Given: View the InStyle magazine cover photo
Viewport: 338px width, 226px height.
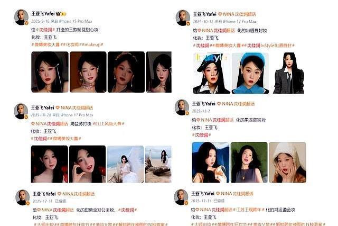Looking at the screenshot, I should [211, 73].
